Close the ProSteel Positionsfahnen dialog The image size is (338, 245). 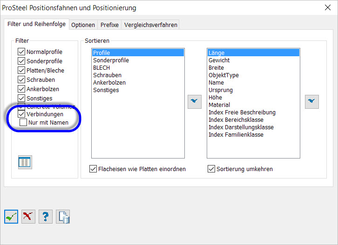point(328,7)
